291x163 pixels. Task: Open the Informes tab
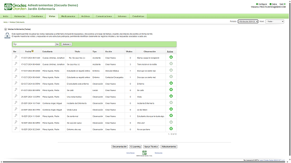point(122,16)
